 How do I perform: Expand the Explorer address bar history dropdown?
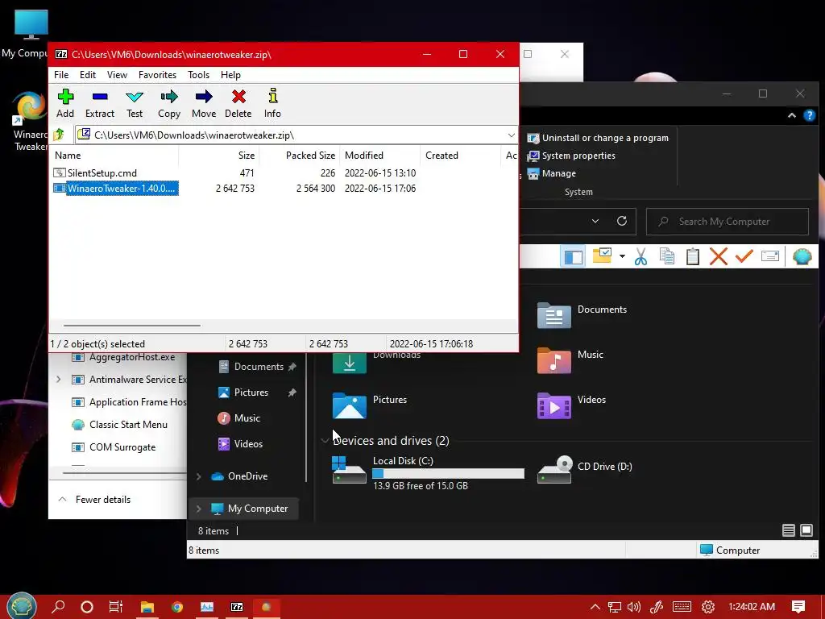(595, 221)
